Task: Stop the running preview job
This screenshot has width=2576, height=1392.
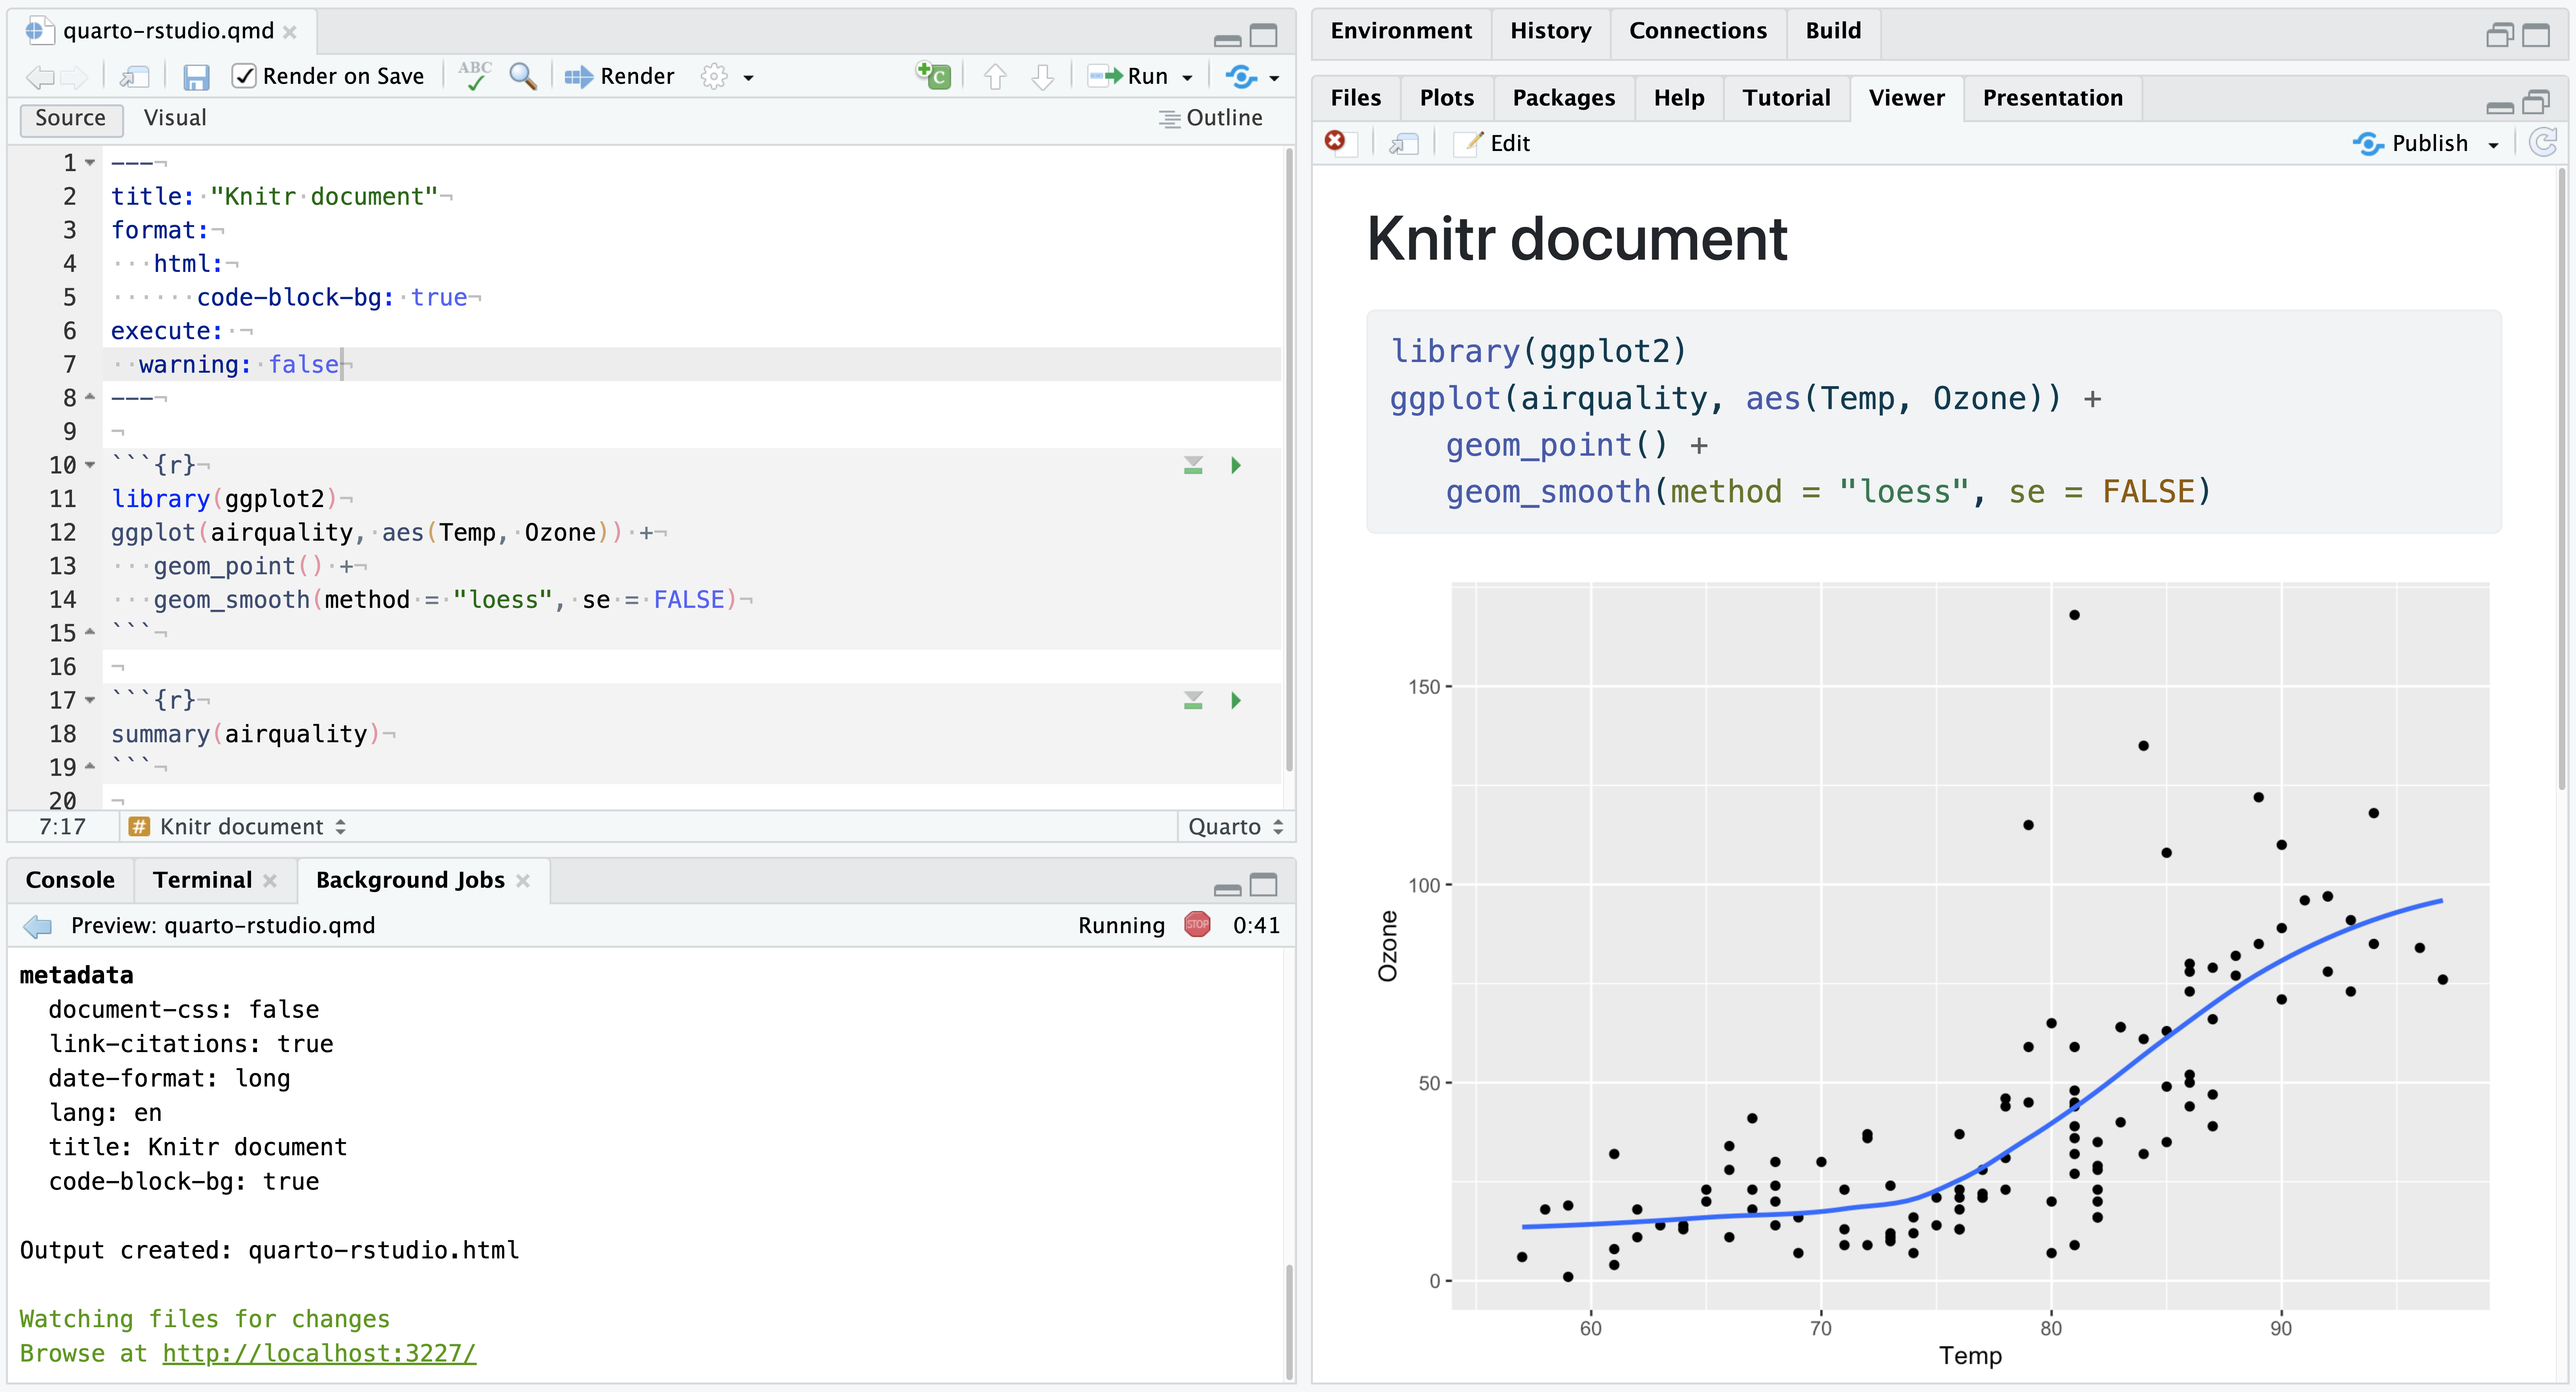Action: point(1197,925)
